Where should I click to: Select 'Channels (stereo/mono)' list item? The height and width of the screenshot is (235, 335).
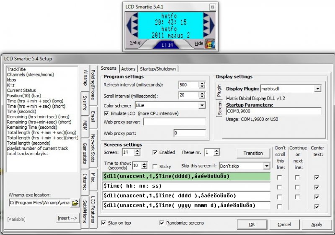point(30,75)
